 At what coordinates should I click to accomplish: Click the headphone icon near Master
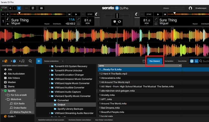(x=190, y=8)
